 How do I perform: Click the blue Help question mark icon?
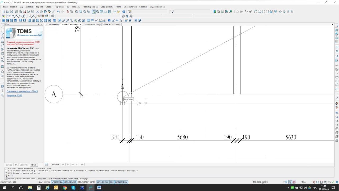(124, 12)
